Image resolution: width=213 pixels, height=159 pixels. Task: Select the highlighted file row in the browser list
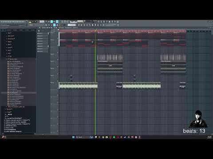pyautogui.click(x=19, y=93)
